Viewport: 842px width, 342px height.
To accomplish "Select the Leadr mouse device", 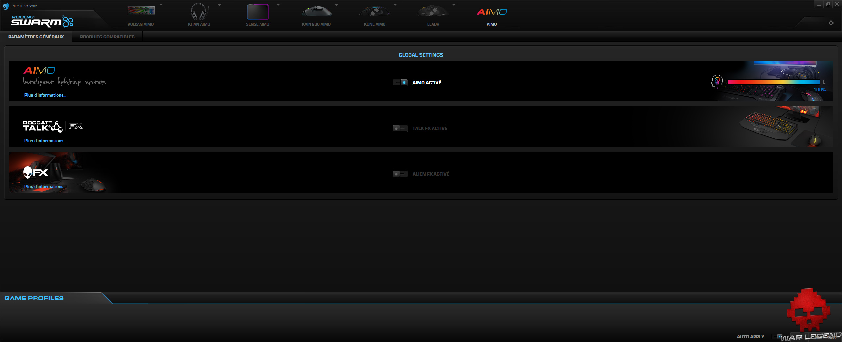I will point(433,14).
